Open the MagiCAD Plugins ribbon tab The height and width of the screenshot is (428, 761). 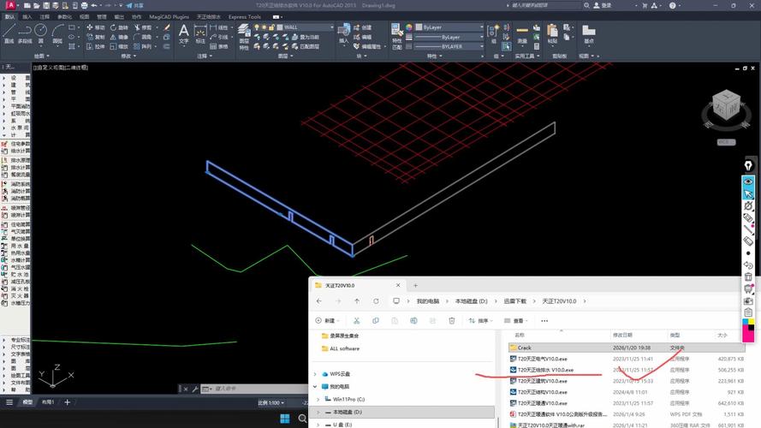(x=169, y=16)
